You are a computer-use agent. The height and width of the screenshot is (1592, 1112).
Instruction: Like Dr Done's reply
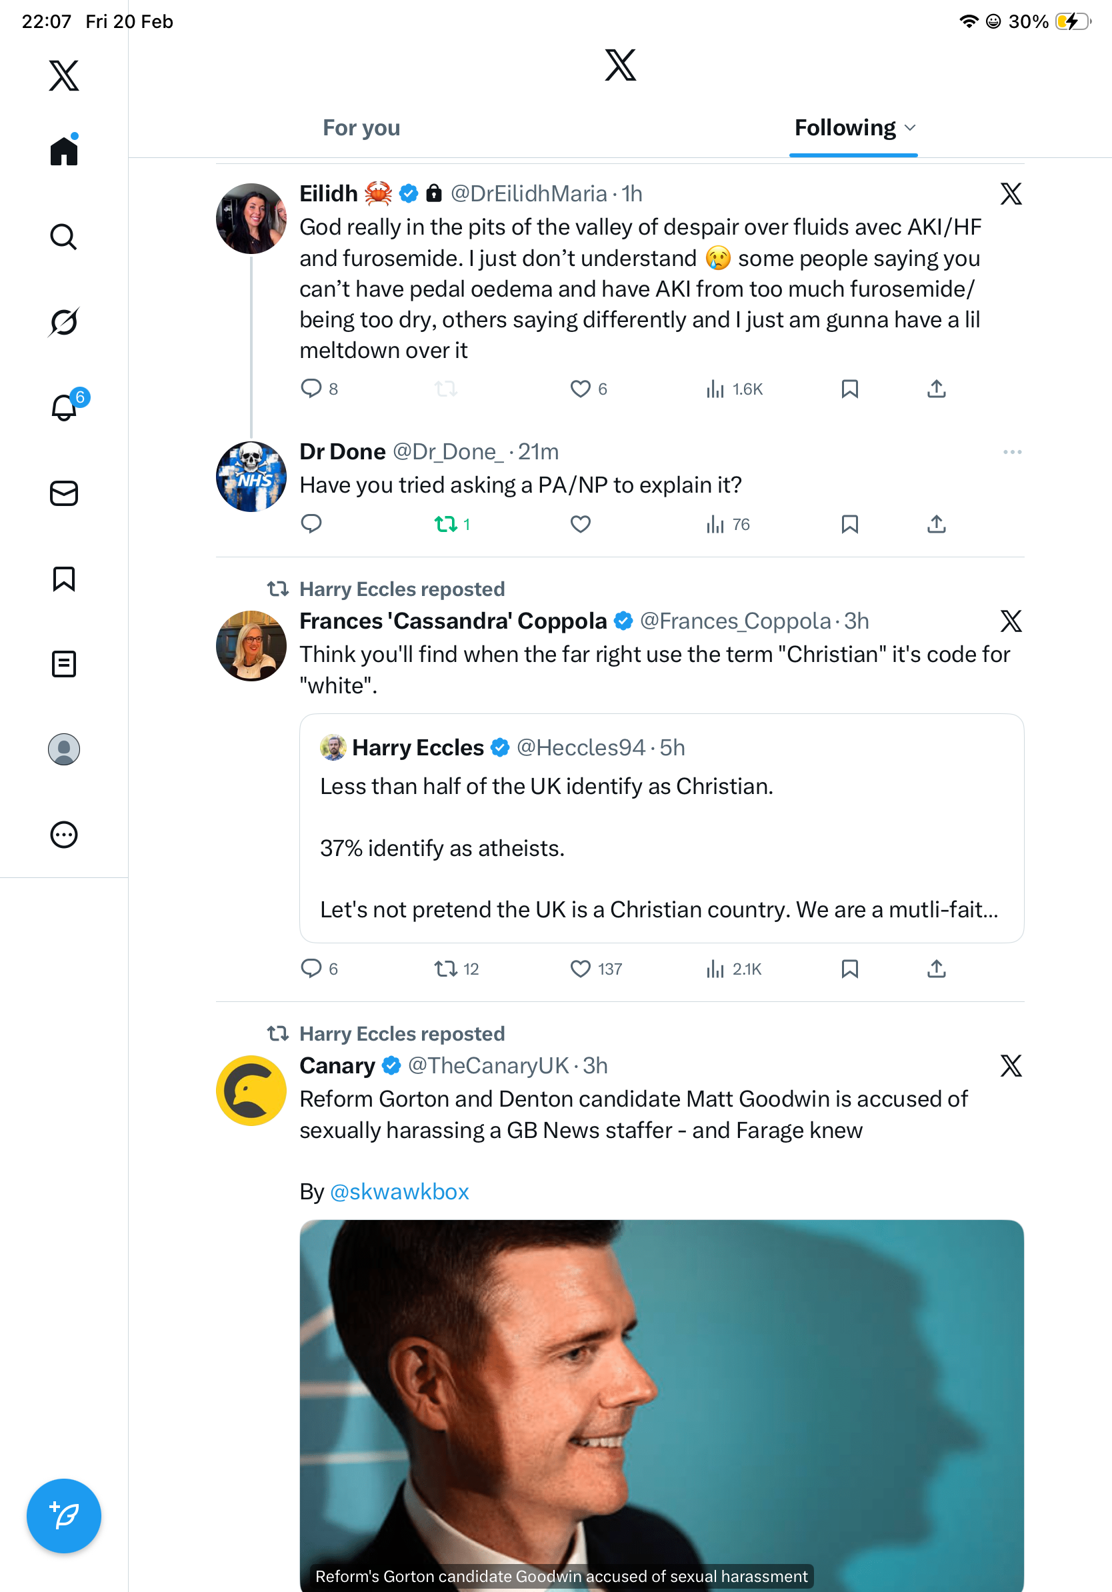[580, 524]
